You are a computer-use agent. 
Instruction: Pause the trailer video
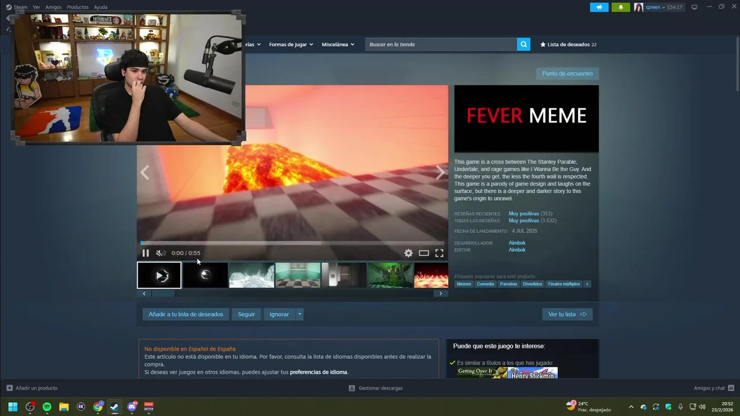point(146,253)
